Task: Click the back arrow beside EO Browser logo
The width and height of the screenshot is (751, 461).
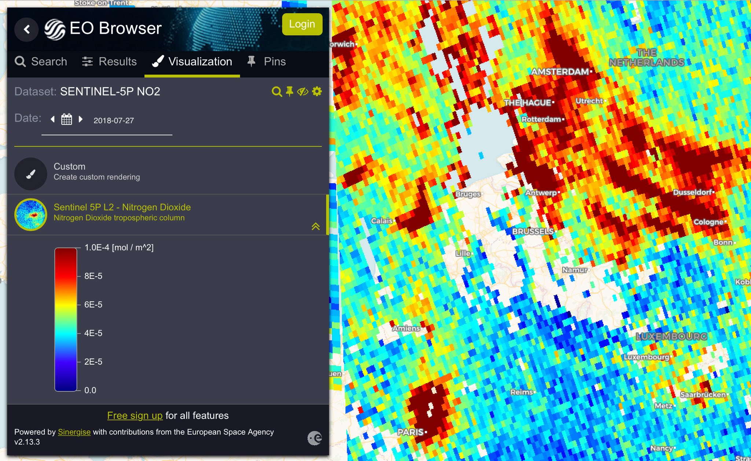Action: pos(26,29)
